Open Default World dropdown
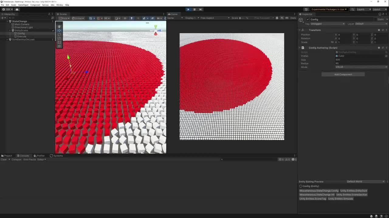389x218 pixels. [366, 181]
